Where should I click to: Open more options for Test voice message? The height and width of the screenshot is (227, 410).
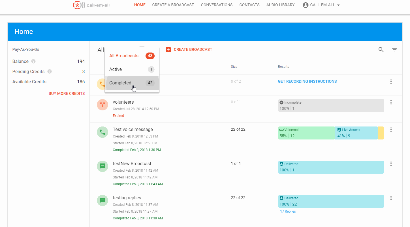coord(391,130)
